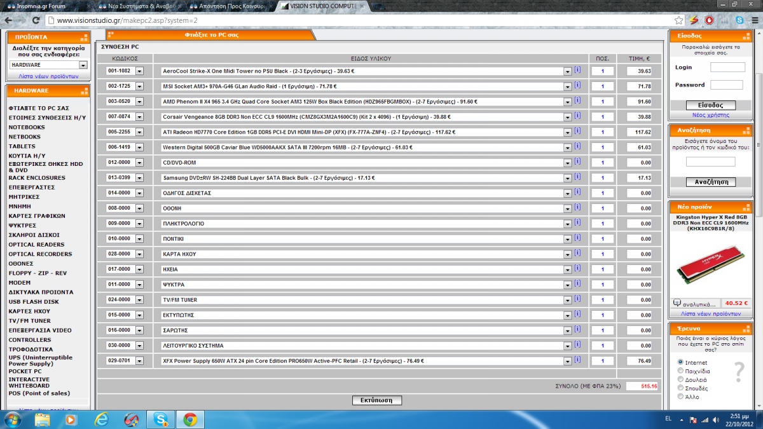The width and height of the screenshot is (763, 429).
Task: Open Νέος χρήστης registration link
Action: point(711,115)
